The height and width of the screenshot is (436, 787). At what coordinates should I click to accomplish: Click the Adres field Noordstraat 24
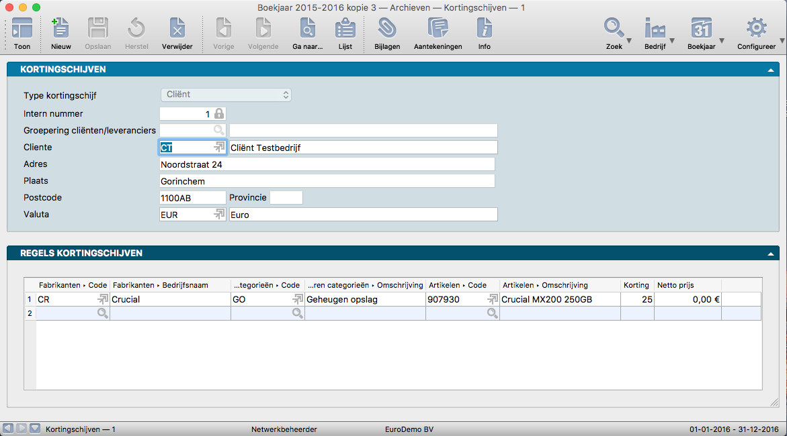327,164
